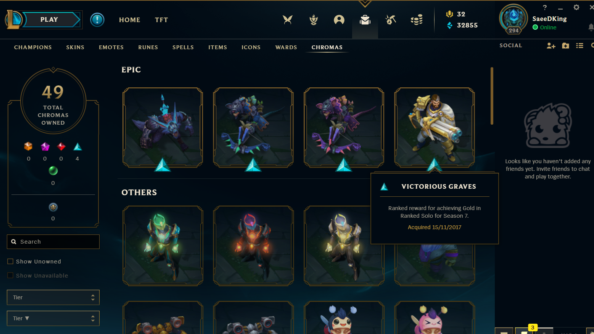Open the settings gear icon
The height and width of the screenshot is (334, 594).
(x=576, y=7)
